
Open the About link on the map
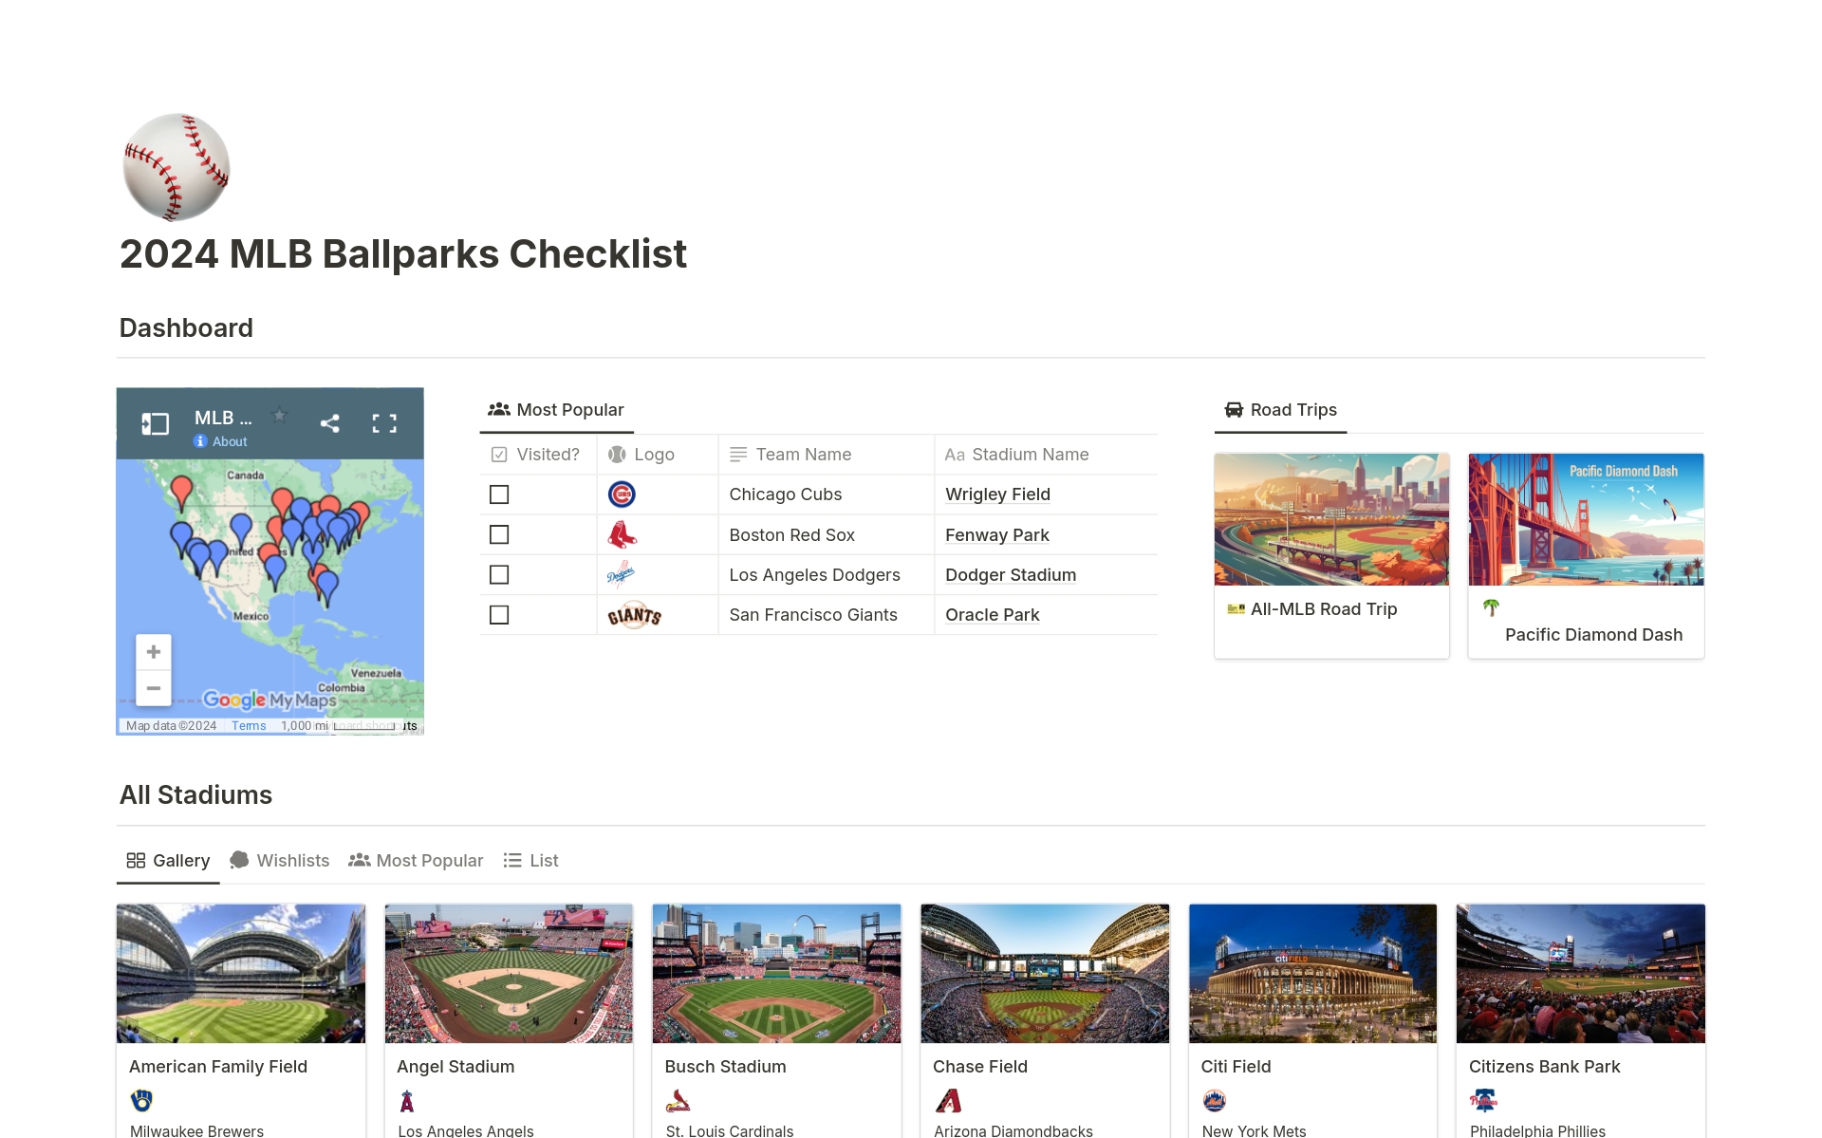point(221,440)
